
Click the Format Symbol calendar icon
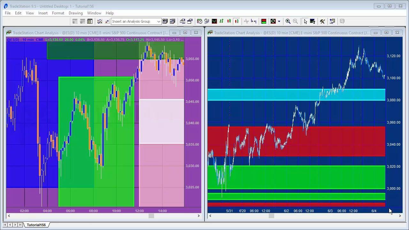coord(199,21)
